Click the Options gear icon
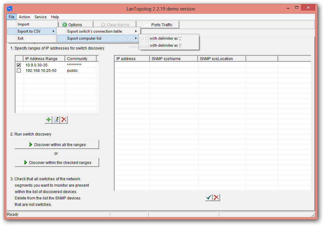This screenshot has width=324, height=226. pos(64,25)
